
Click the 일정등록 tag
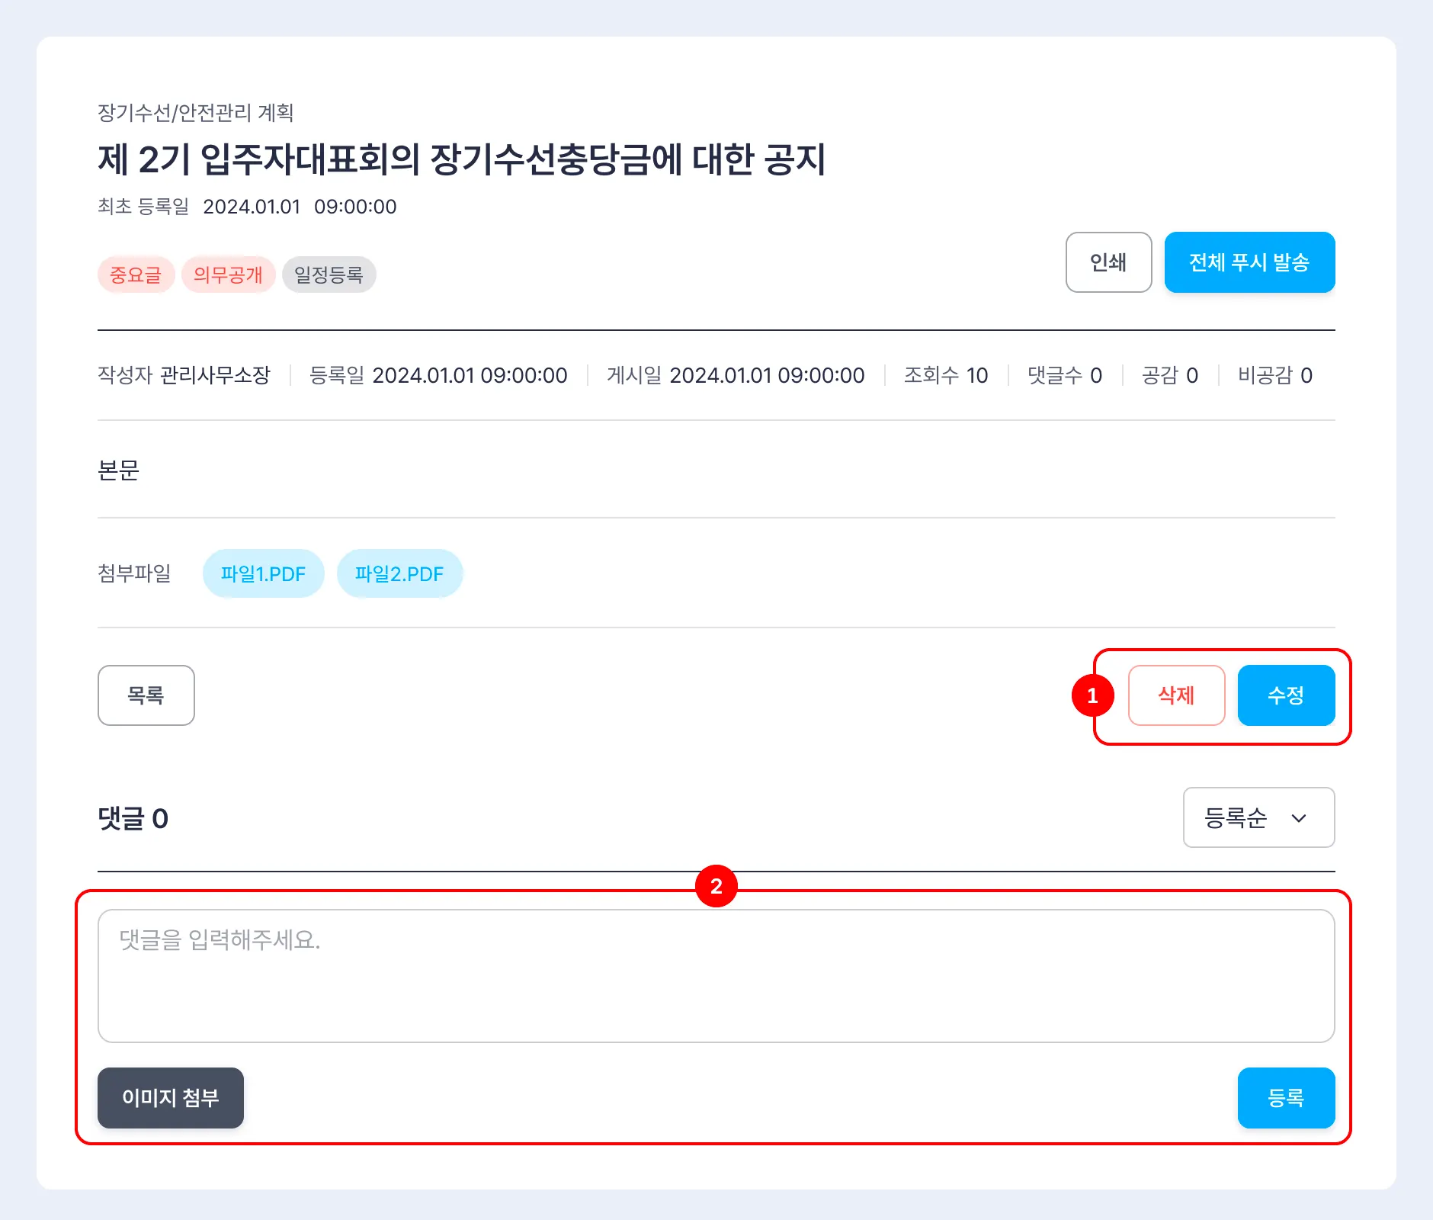coord(329,274)
